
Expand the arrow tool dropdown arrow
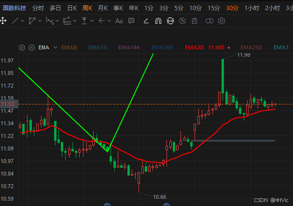point(109,21)
